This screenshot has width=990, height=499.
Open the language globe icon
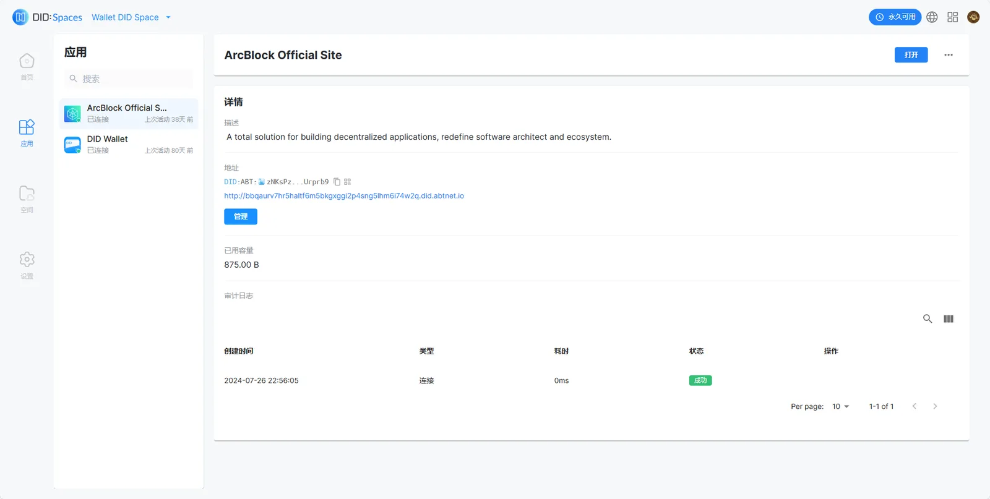pos(932,17)
